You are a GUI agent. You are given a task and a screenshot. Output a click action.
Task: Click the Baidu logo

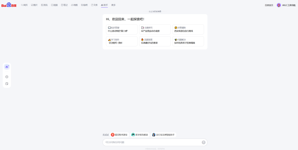tap(9, 5)
